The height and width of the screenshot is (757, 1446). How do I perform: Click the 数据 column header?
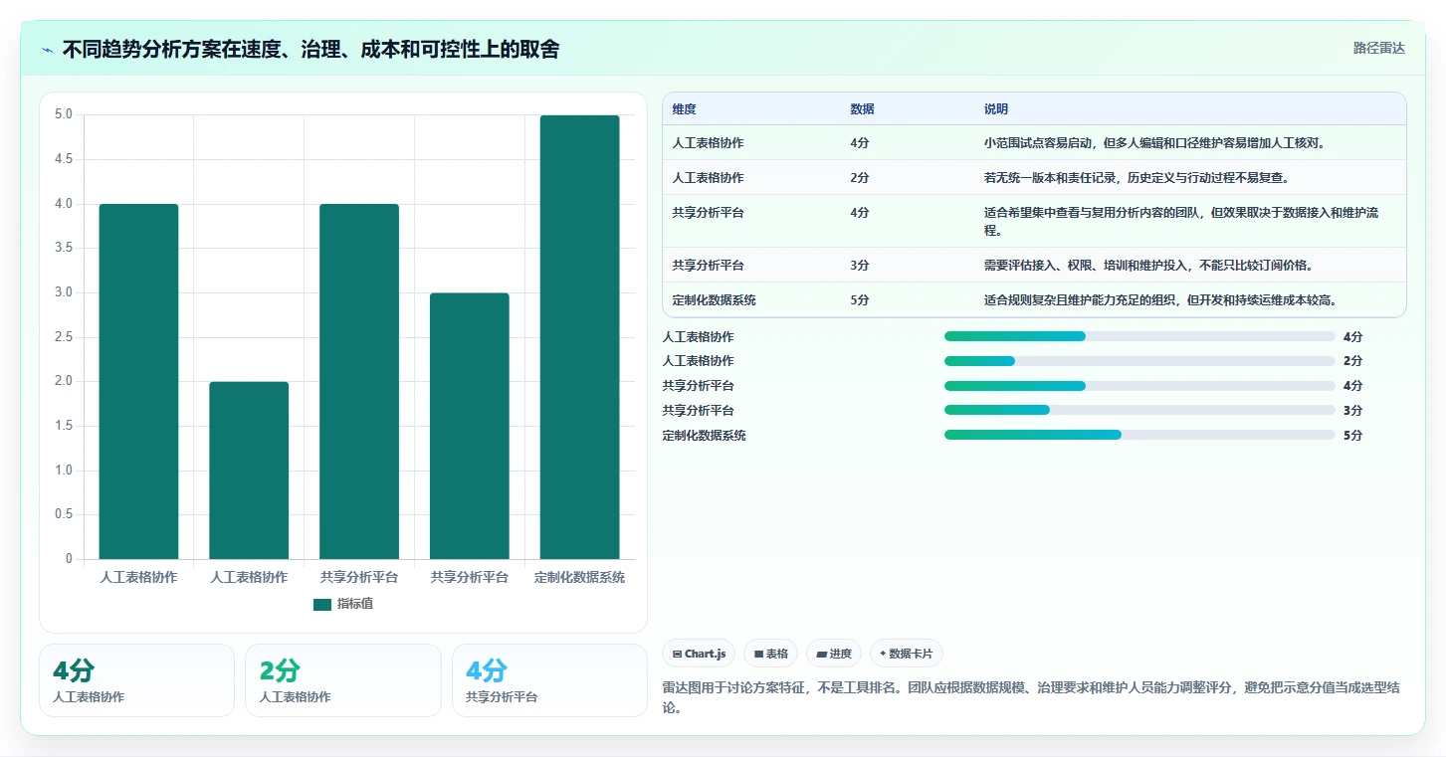(862, 109)
